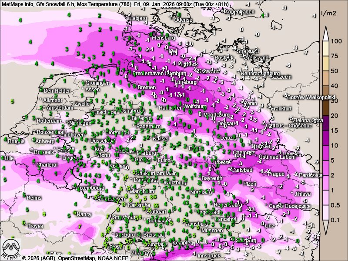Screen dimensions: 348x261
Task: Pick the tan legend color between 50 and 75
Action: (325, 64)
